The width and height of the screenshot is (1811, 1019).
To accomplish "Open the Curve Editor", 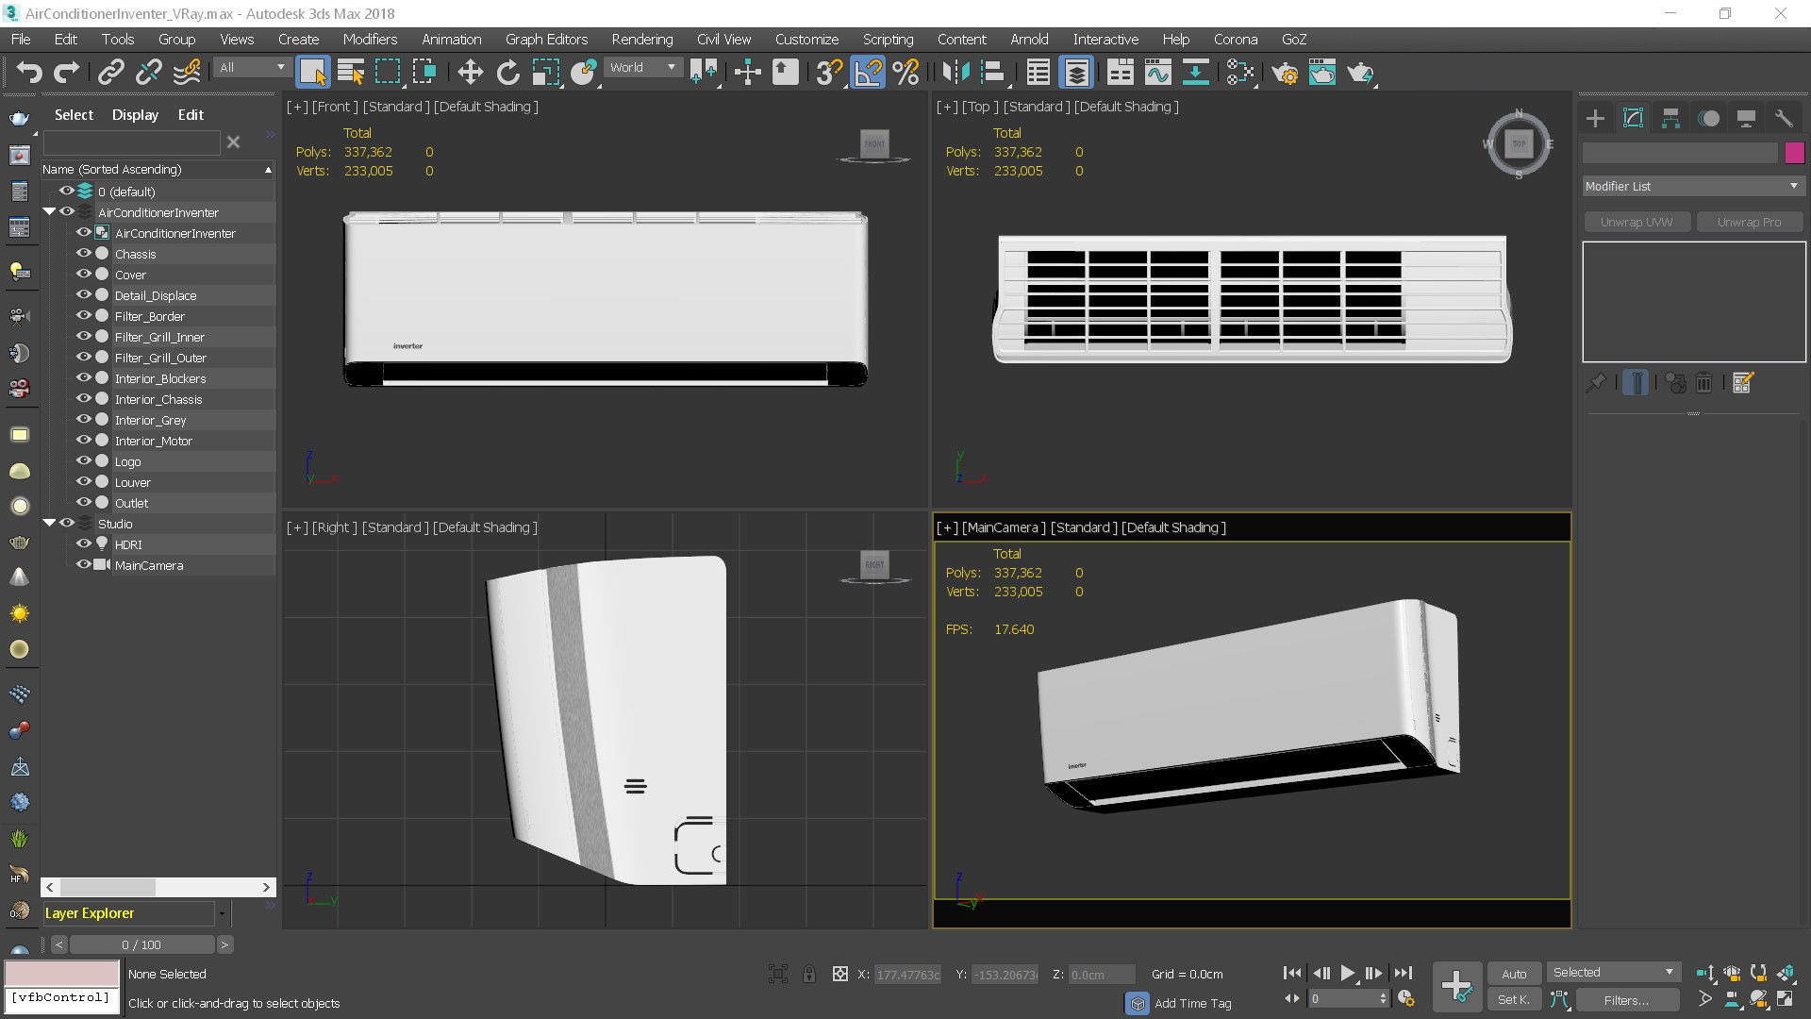I will (x=1157, y=73).
